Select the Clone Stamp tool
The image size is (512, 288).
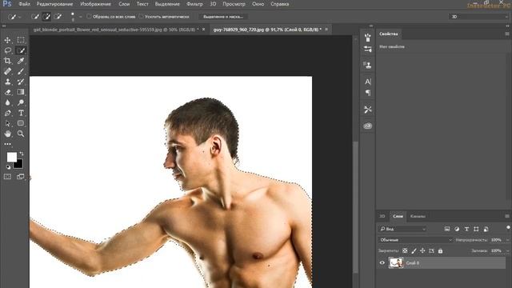coord(7,82)
